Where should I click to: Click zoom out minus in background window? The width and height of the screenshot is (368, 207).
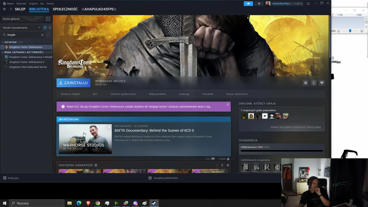[338, 31]
